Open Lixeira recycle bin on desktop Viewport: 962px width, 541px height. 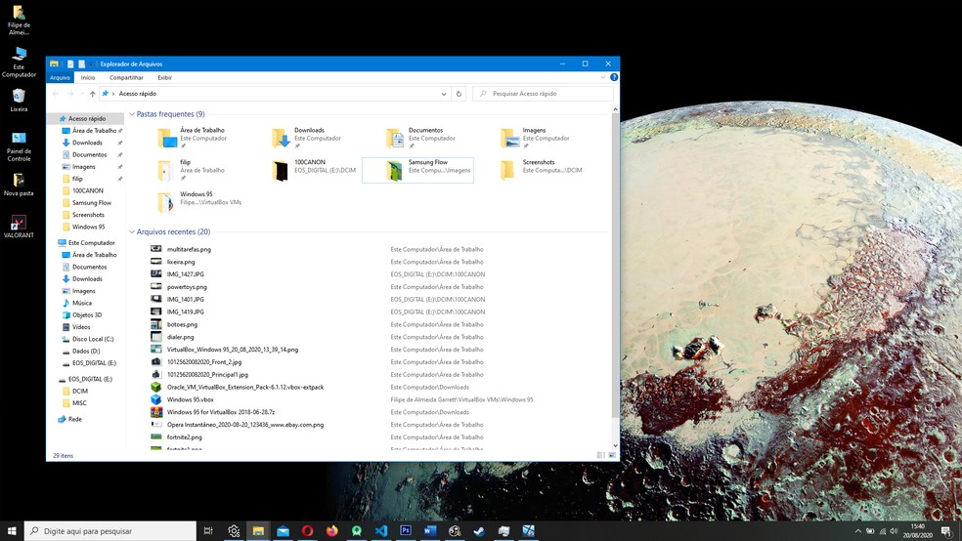(19, 101)
